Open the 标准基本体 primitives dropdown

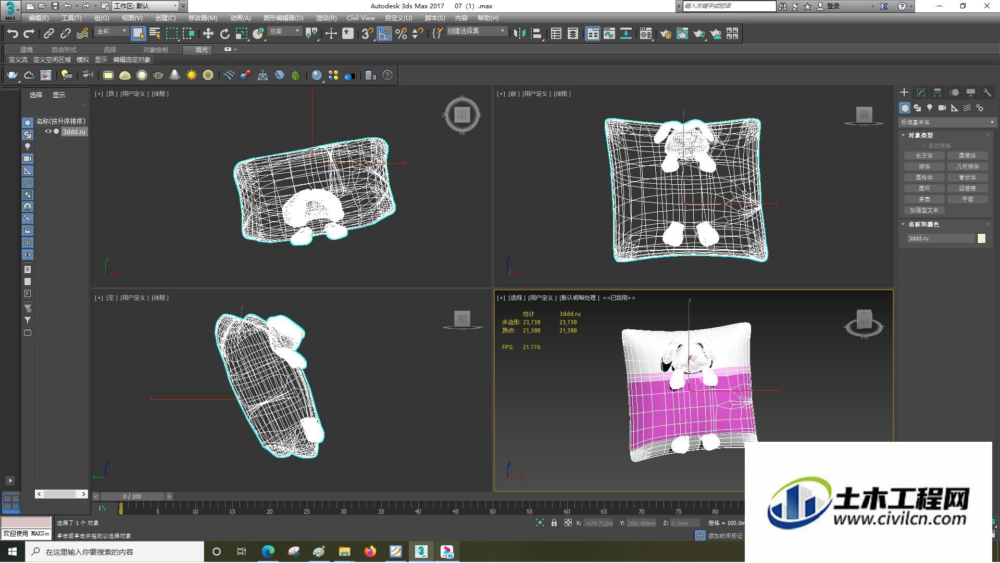[947, 122]
